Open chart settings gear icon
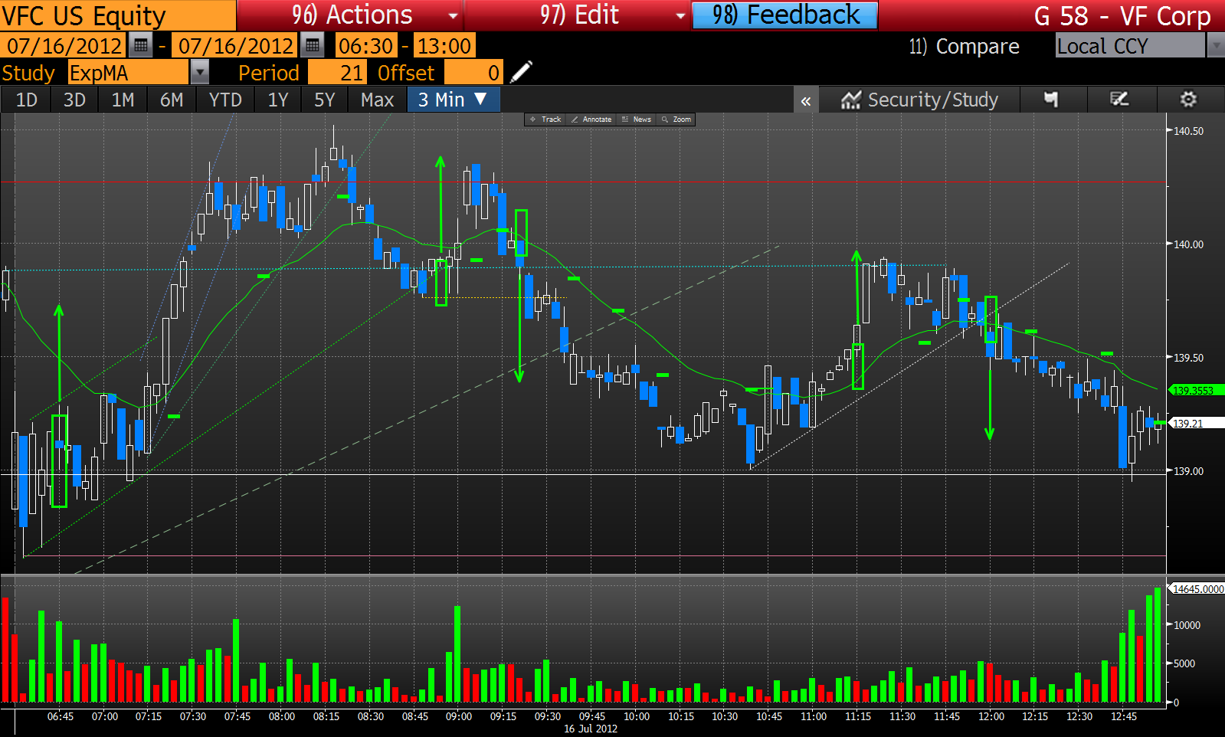This screenshot has height=737, width=1225. coord(1188,100)
